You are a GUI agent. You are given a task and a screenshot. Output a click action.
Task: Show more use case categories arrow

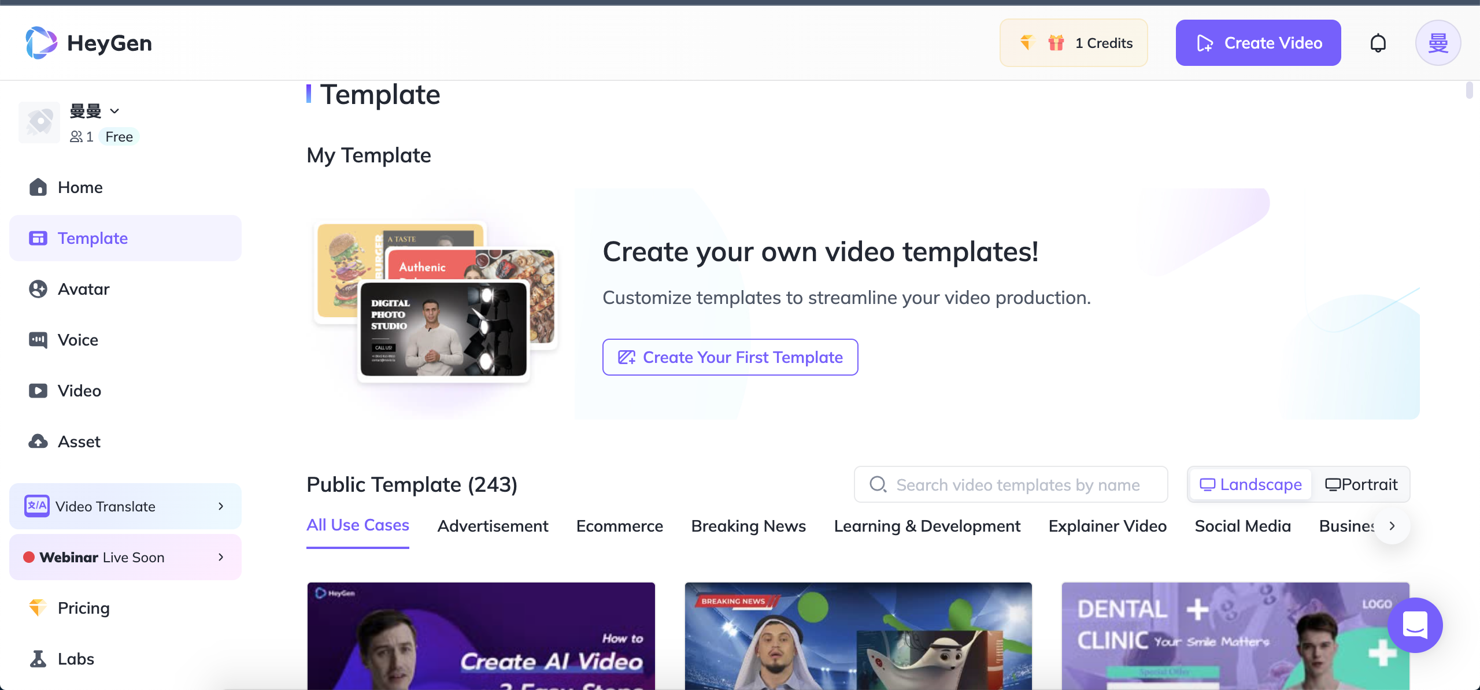(x=1392, y=526)
